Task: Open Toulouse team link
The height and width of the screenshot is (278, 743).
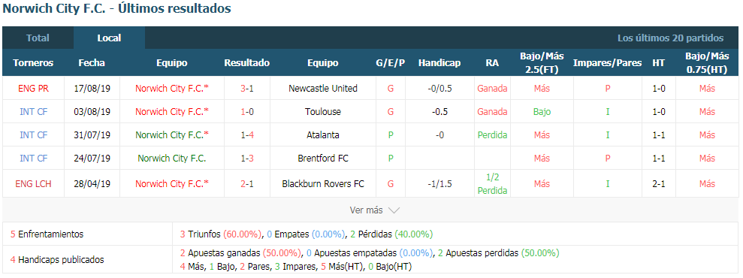Action: [323, 112]
